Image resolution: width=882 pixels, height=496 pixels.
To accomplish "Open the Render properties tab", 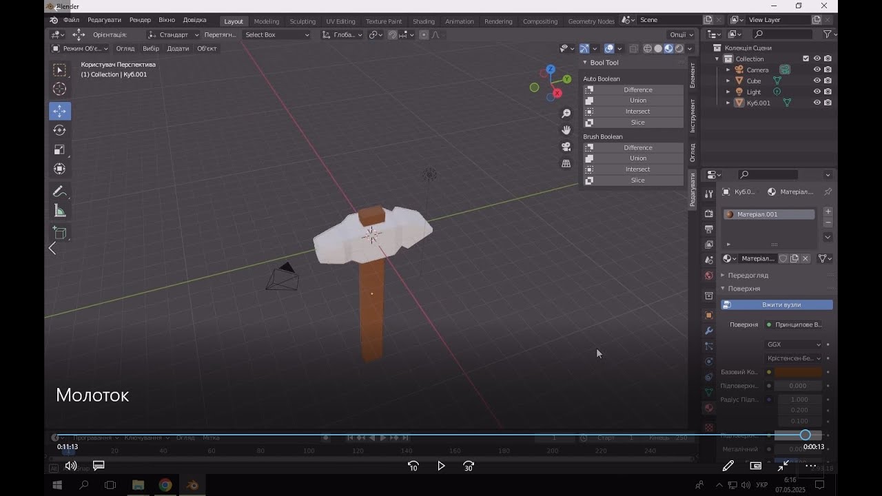I will 708,214.
